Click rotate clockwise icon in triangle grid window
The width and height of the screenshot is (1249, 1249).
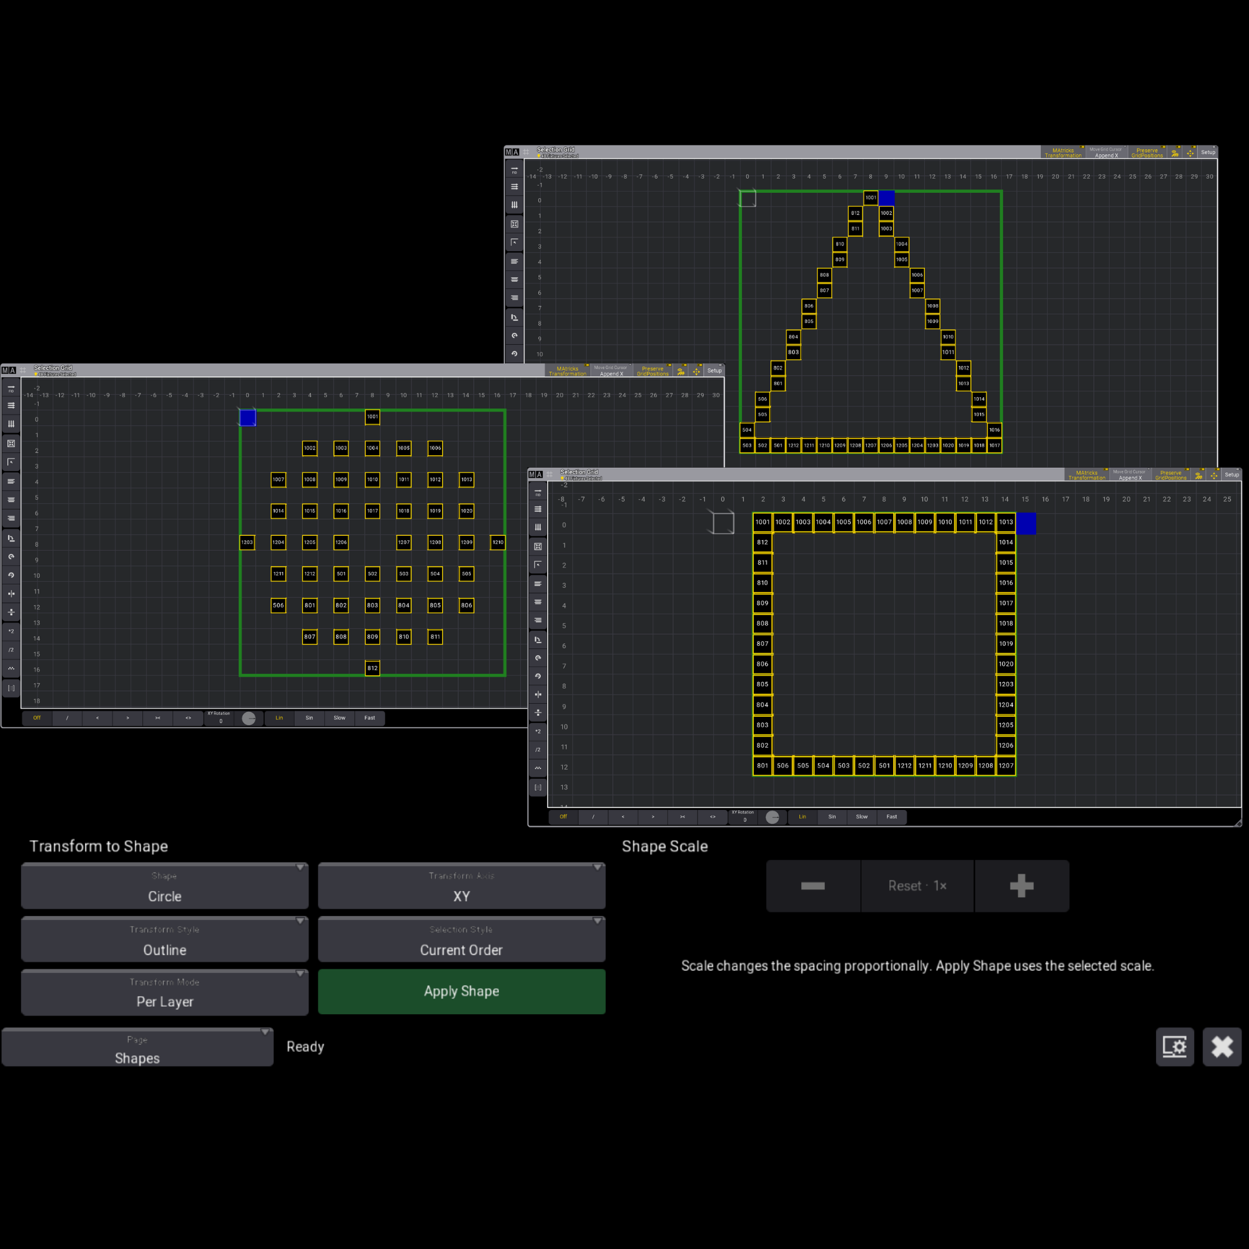click(x=515, y=335)
